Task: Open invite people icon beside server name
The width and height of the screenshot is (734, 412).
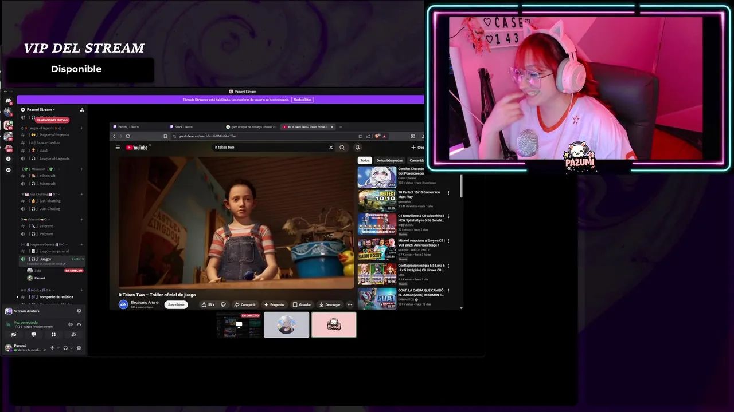Action: [82, 109]
